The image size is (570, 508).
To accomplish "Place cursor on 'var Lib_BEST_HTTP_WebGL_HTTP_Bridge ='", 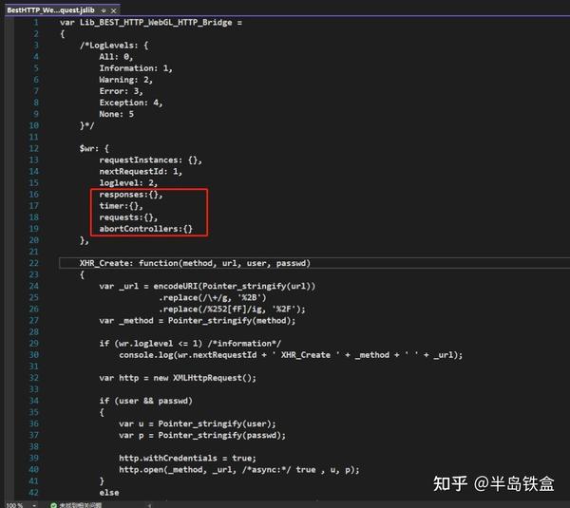I will coord(151,23).
